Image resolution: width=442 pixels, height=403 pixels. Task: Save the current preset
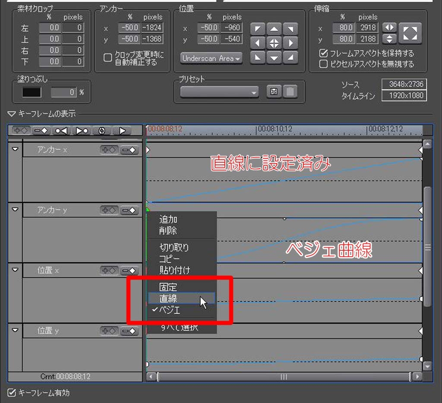point(274,91)
